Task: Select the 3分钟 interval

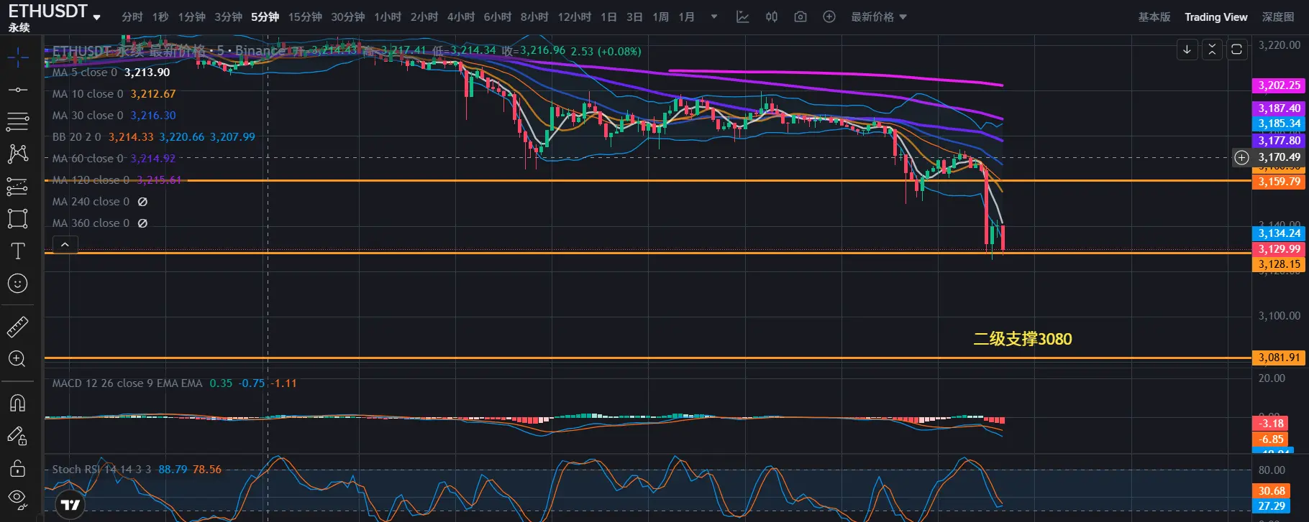Action: [x=228, y=17]
